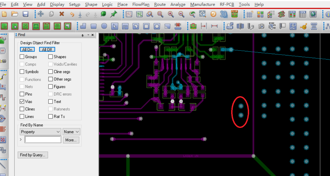Click the ODB export icon

(230, 26)
